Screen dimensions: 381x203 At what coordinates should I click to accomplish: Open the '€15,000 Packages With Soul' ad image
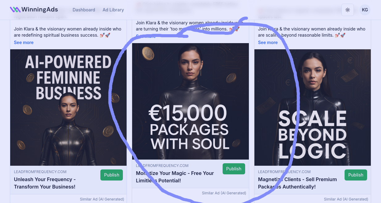point(190,101)
